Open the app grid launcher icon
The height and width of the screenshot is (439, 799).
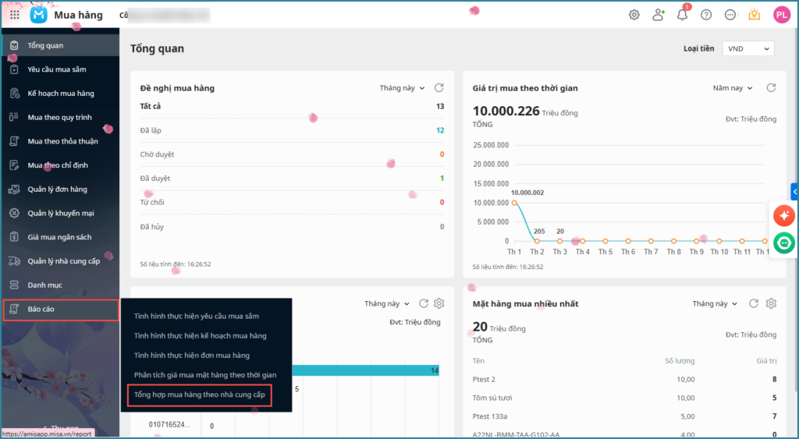point(15,15)
